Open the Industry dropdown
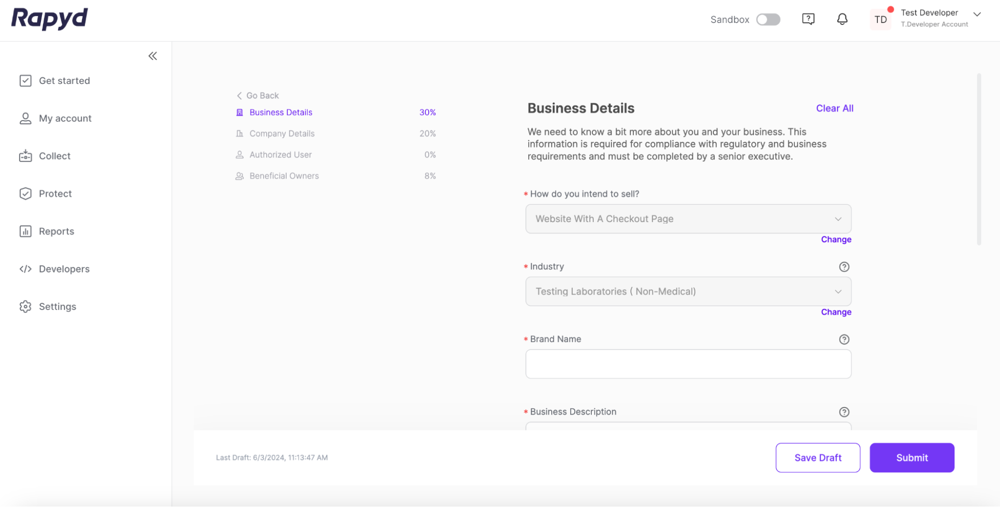Viewport: 1000px width, 507px height. [688, 291]
